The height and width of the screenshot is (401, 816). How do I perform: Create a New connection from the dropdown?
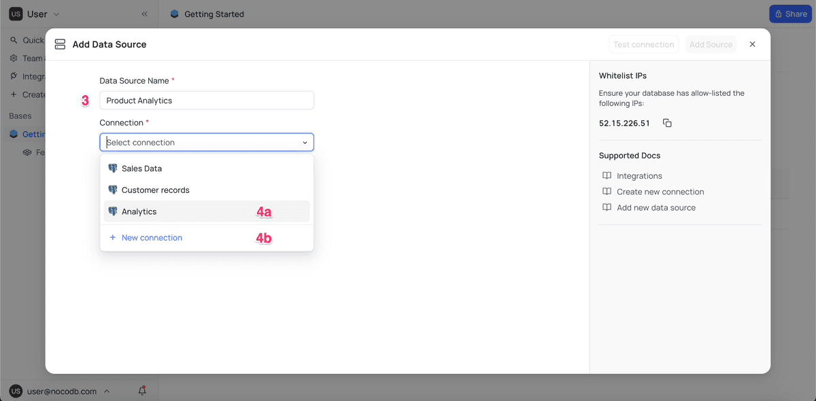click(x=151, y=237)
